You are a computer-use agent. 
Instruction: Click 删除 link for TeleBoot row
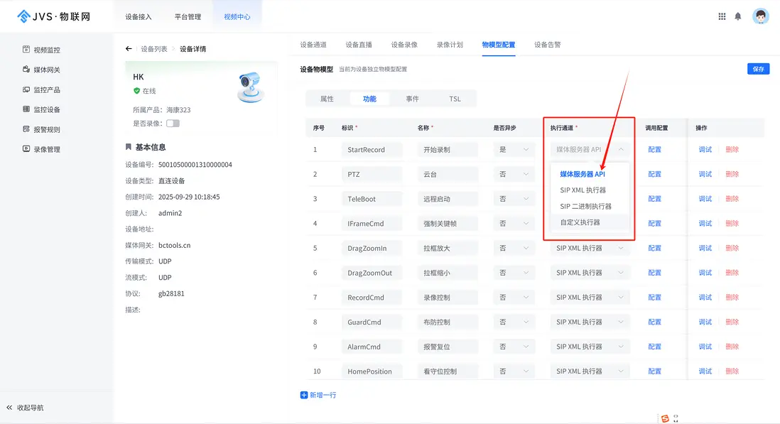[x=732, y=199]
